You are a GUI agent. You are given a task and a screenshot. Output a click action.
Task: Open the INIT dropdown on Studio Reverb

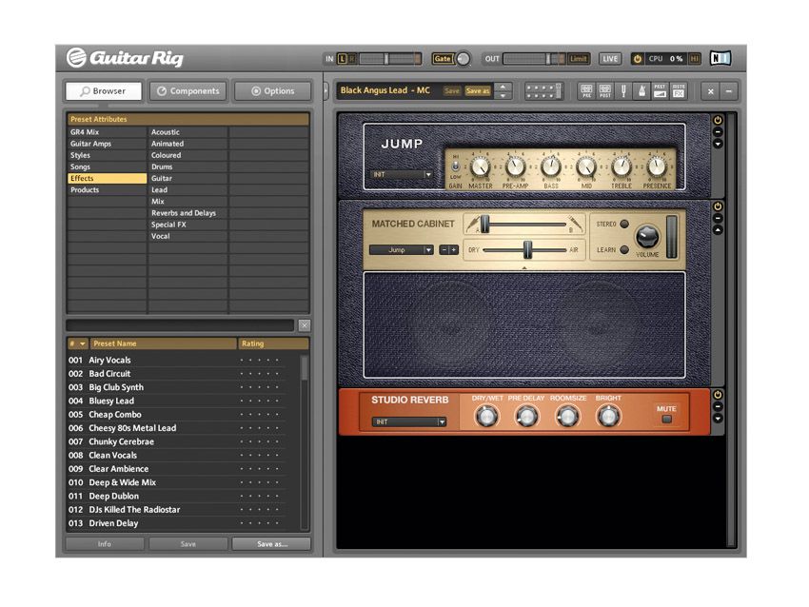pyautogui.click(x=409, y=420)
